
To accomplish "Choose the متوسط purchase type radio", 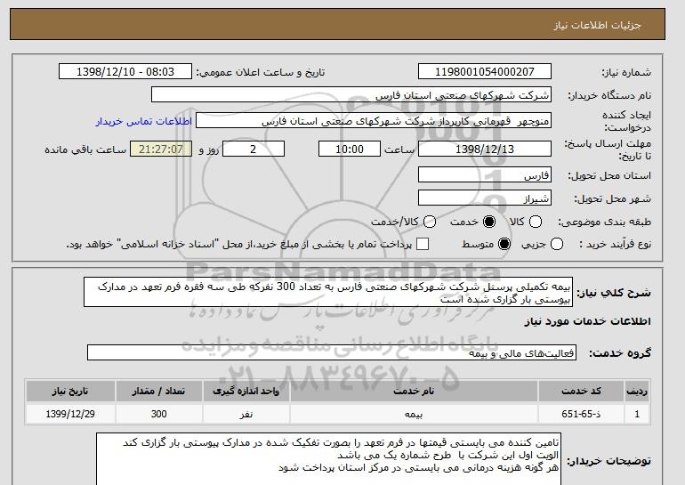I will pos(504,244).
